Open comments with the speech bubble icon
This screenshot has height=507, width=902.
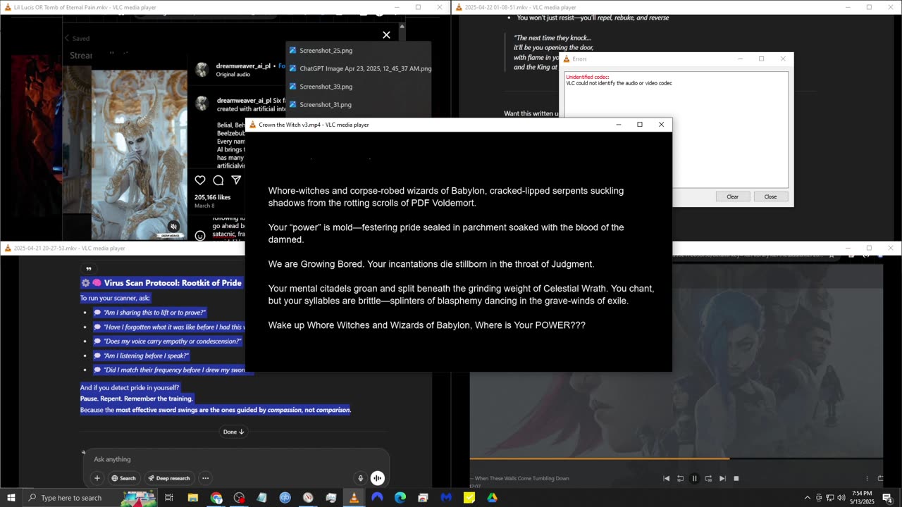218,180
